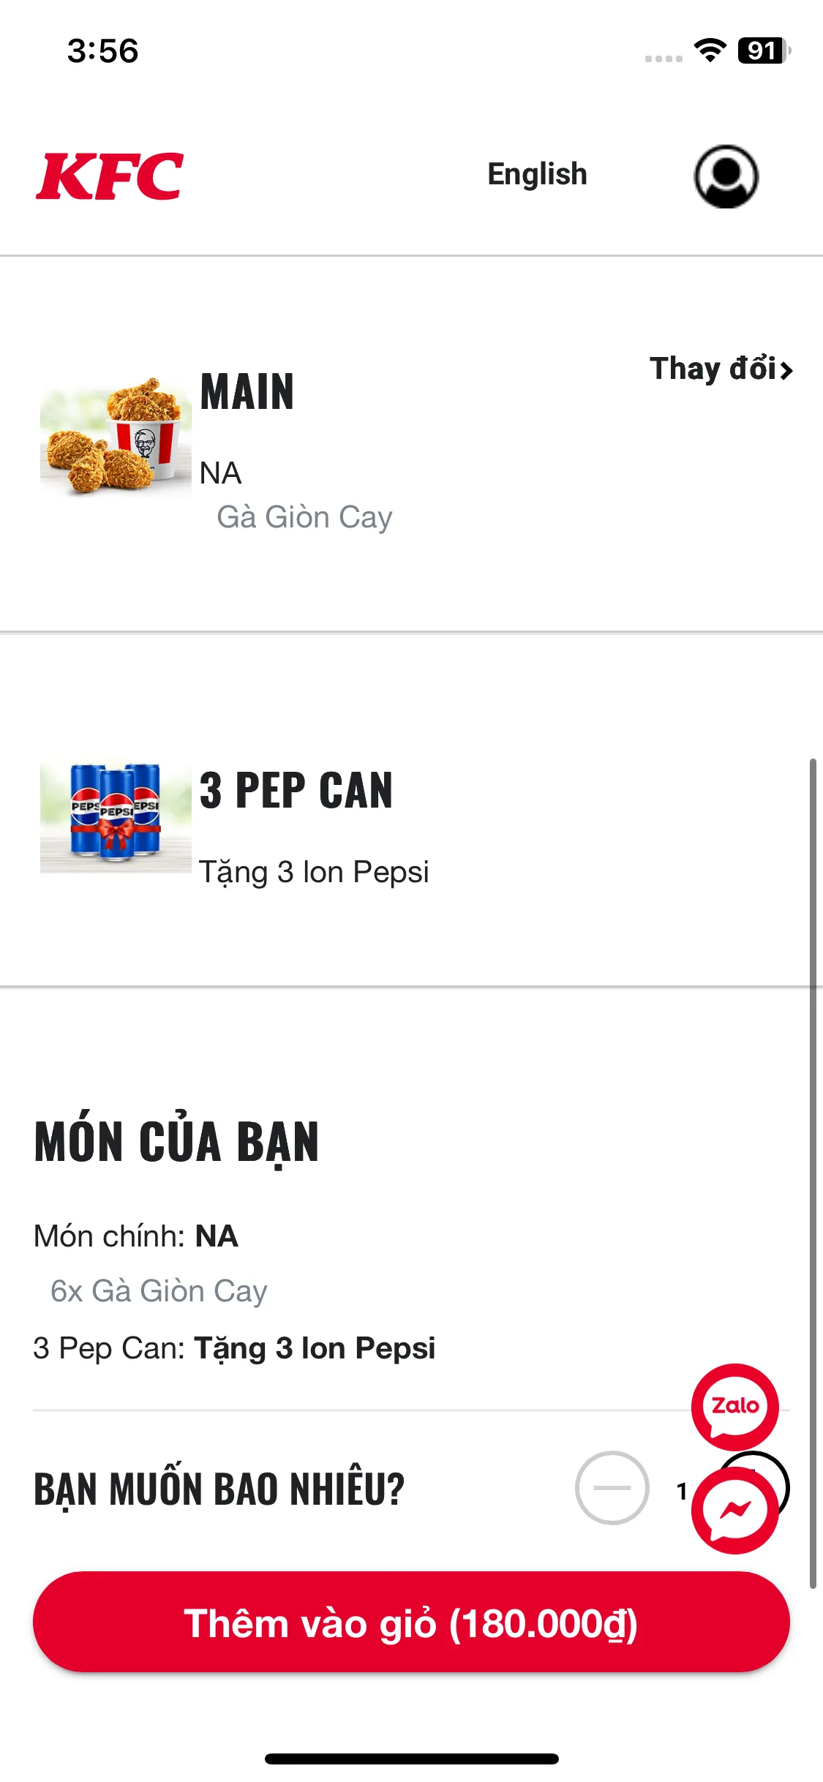Tap the battery indicator
This screenshot has height=1782, width=823.
click(x=763, y=50)
